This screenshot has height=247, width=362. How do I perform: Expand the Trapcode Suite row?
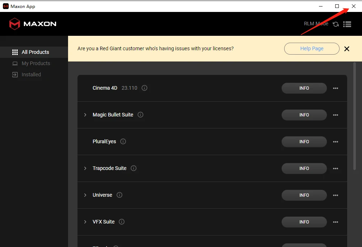[x=85, y=168]
